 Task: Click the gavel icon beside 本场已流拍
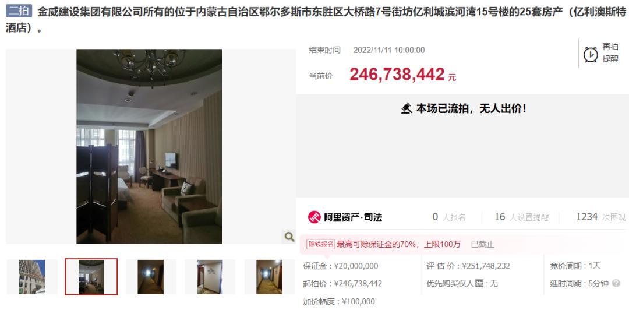[x=407, y=108]
